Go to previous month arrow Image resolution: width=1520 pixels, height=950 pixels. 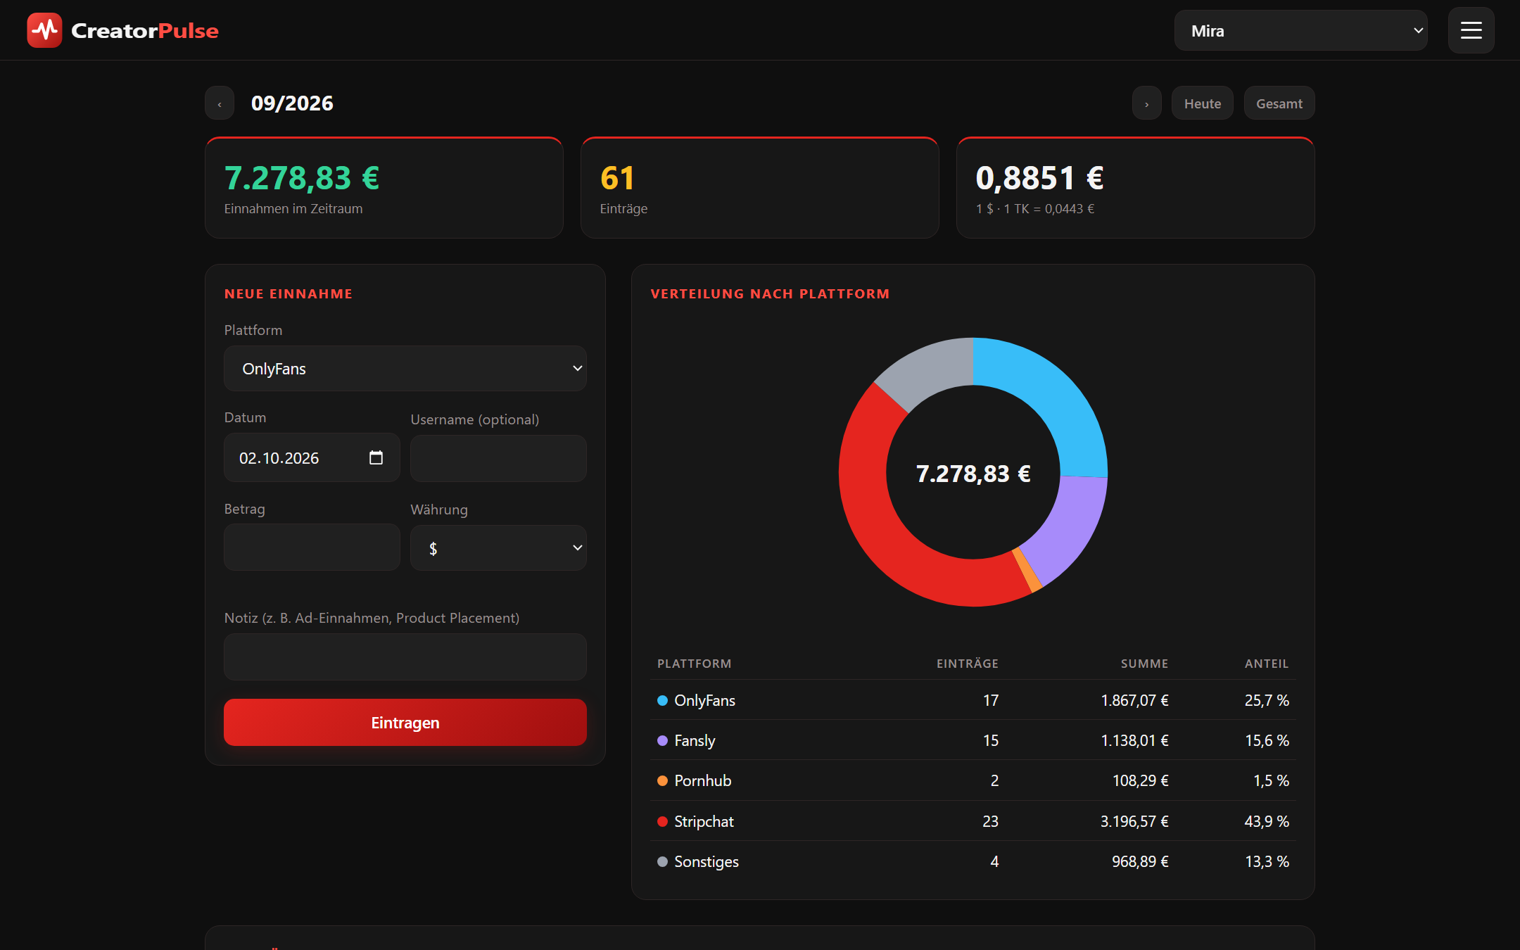coord(220,103)
